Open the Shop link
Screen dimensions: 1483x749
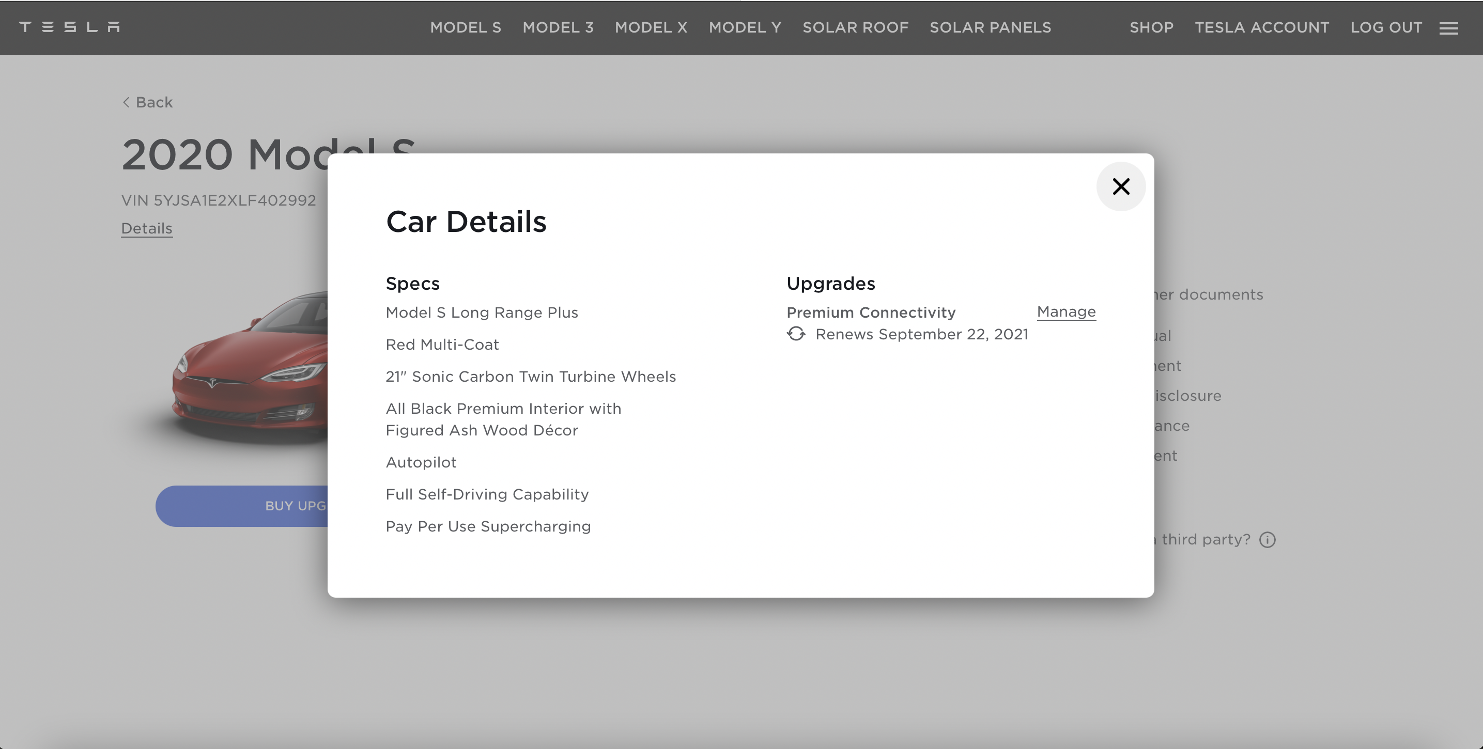coord(1151,27)
